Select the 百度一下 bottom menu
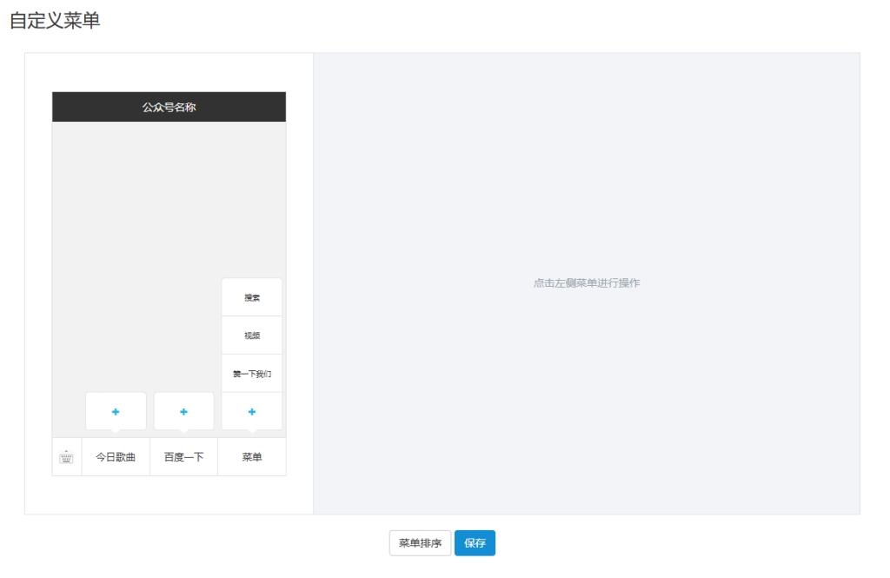This screenshot has width=890, height=578. [x=183, y=457]
